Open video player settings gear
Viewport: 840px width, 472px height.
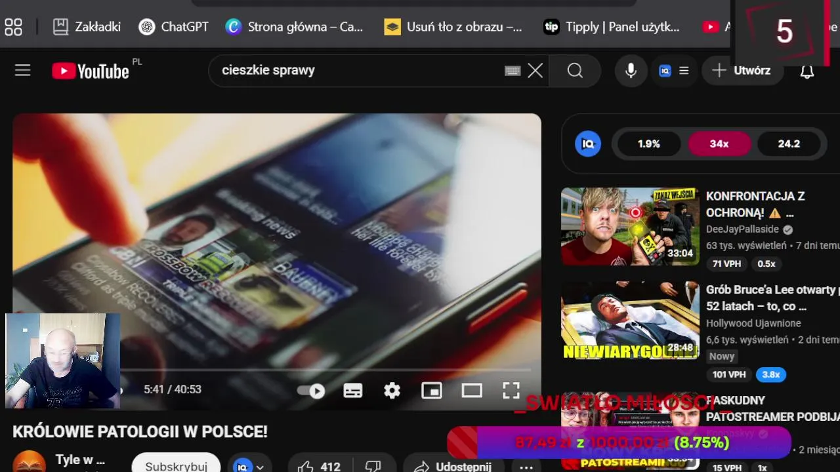pyautogui.click(x=392, y=391)
